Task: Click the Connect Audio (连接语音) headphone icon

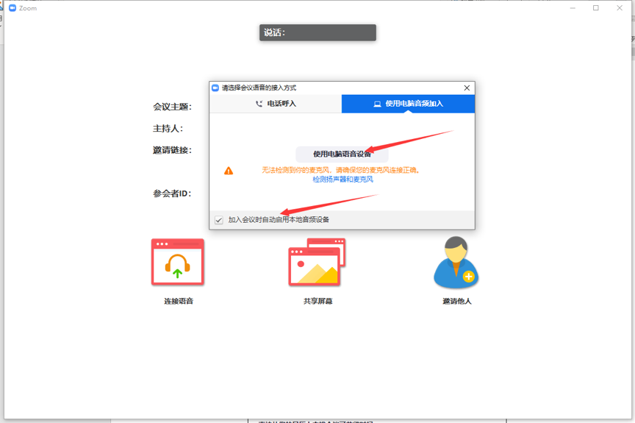Action: pos(177,263)
